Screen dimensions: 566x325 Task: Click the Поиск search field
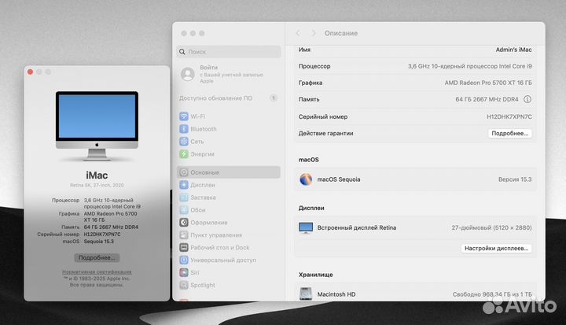[x=229, y=52]
